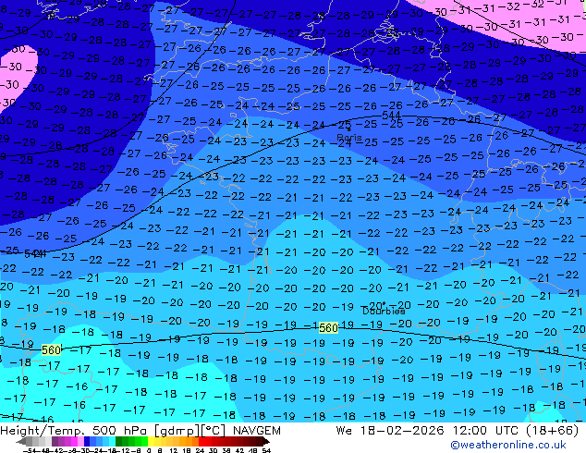Image resolution: width=586 pixels, height=453 pixels.
Task: Click the Dourbies location label
Action: [x=384, y=311]
